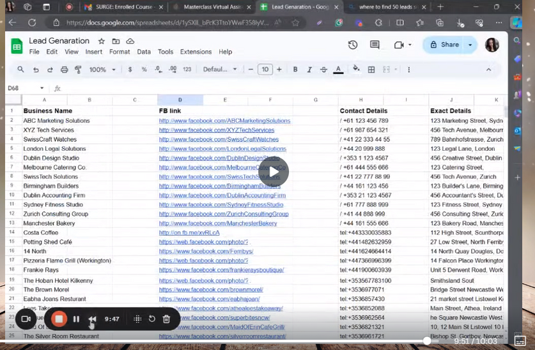The image size is (535, 350).
Task: Search the menus magnifier icon
Action: tap(20, 70)
